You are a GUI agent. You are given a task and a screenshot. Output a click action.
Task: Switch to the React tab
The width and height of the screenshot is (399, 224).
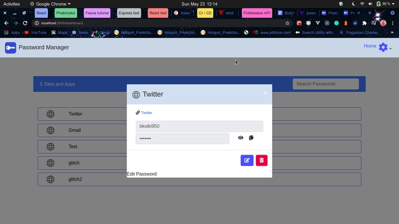click(41, 13)
